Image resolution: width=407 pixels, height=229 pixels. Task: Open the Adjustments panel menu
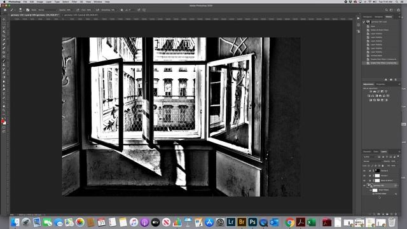(x=399, y=84)
